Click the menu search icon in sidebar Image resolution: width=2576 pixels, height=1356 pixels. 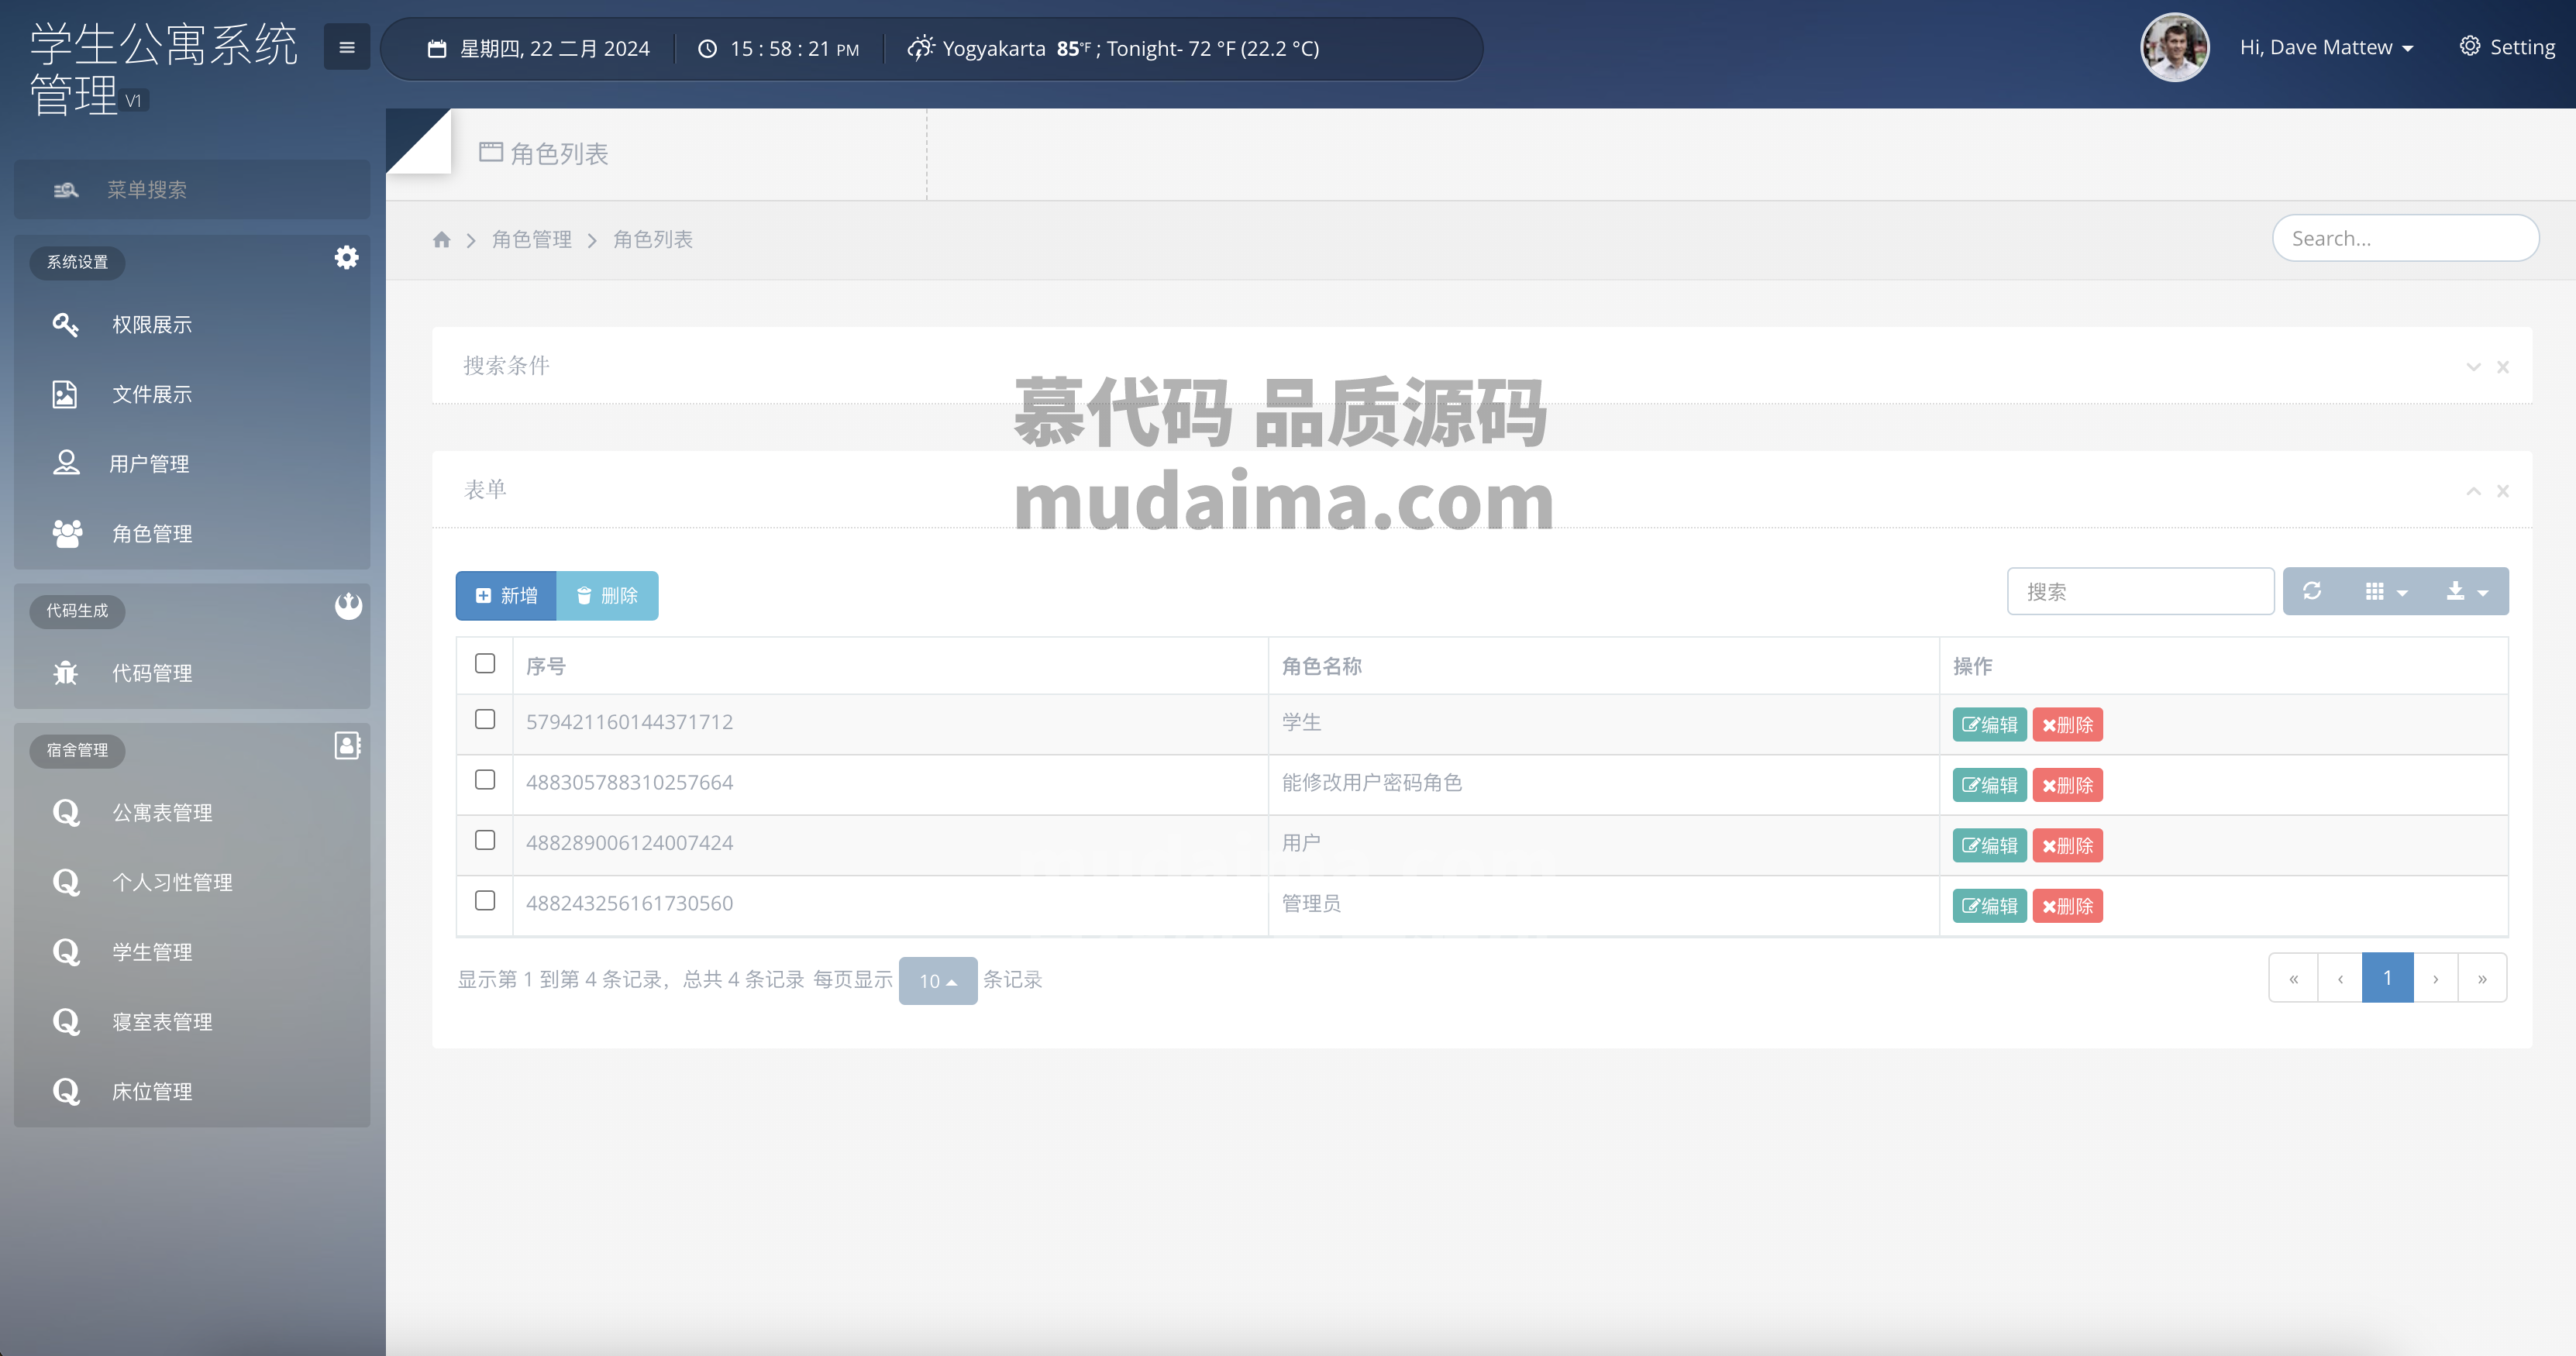point(66,190)
